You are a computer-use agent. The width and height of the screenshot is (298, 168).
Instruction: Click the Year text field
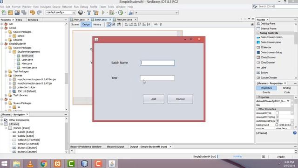point(157,78)
